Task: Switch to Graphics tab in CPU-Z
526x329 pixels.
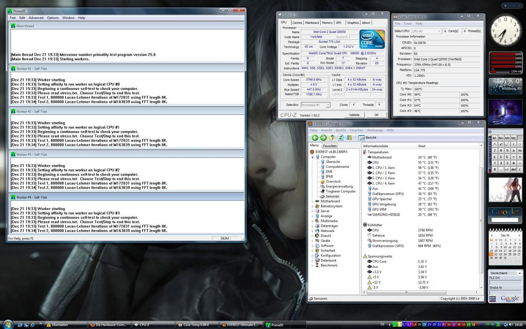Action: click(x=353, y=23)
